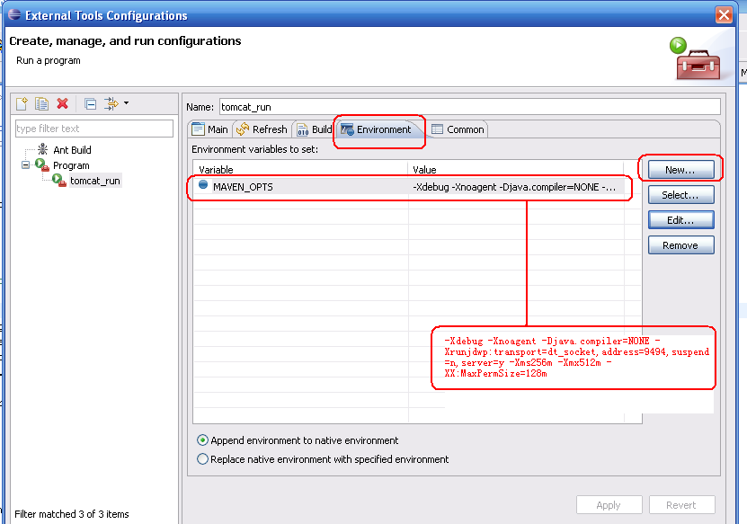Viewport: 747px width, 524px height.
Task: Click the New... button
Action: 680,170
